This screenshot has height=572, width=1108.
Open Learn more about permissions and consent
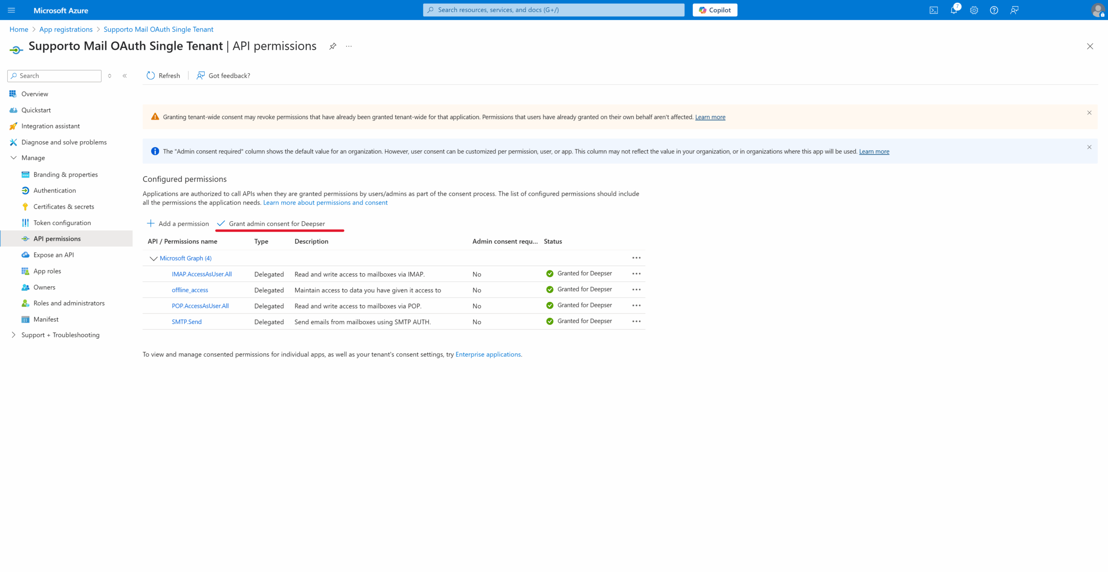[325, 203]
